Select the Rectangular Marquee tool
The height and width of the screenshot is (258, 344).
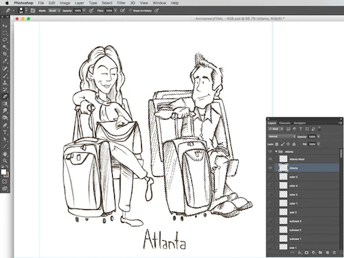tap(5, 33)
